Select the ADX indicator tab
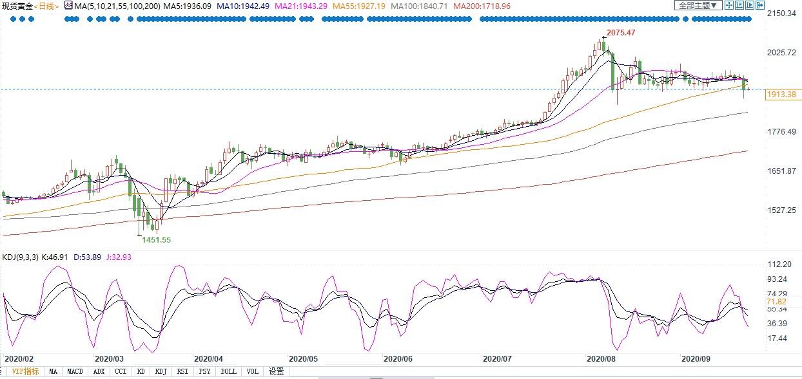This screenshot has height=379, width=802. pyautogui.click(x=99, y=371)
